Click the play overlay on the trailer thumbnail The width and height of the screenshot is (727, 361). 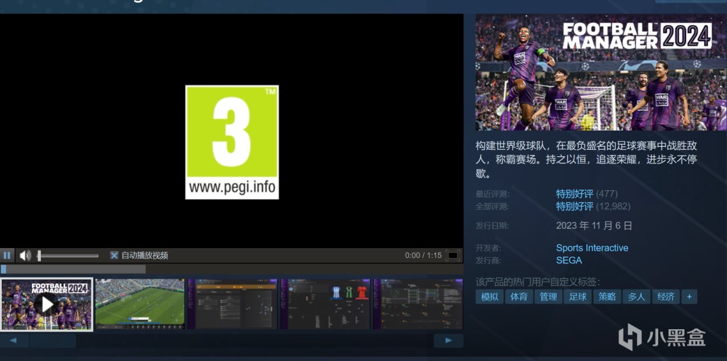pos(47,304)
